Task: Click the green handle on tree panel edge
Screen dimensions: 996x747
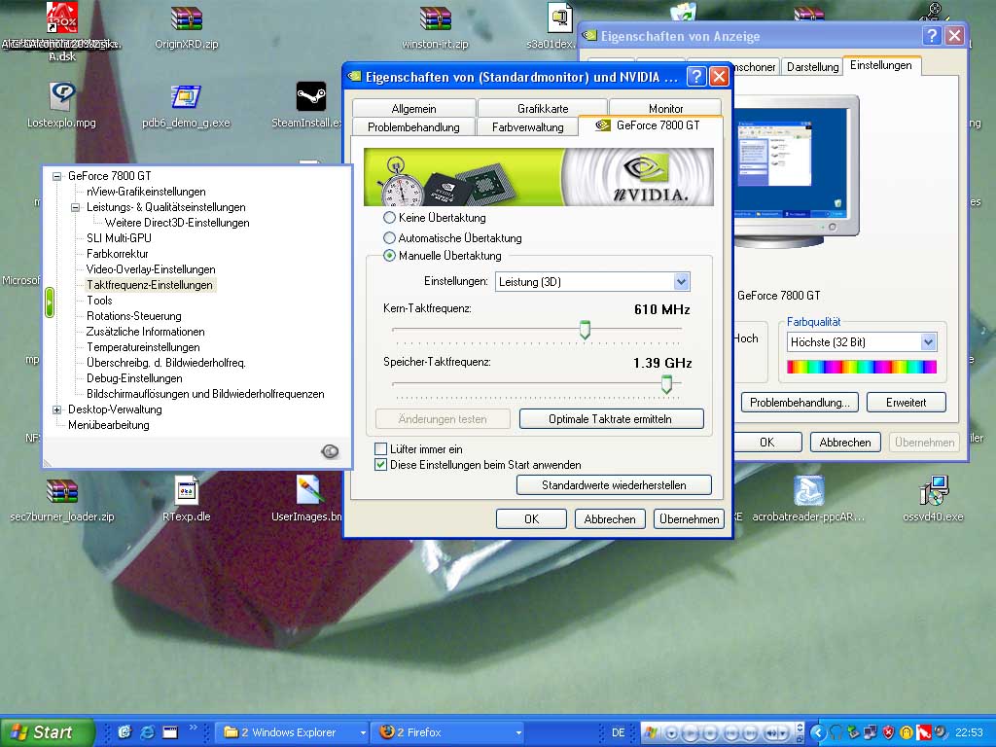Action: point(50,302)
